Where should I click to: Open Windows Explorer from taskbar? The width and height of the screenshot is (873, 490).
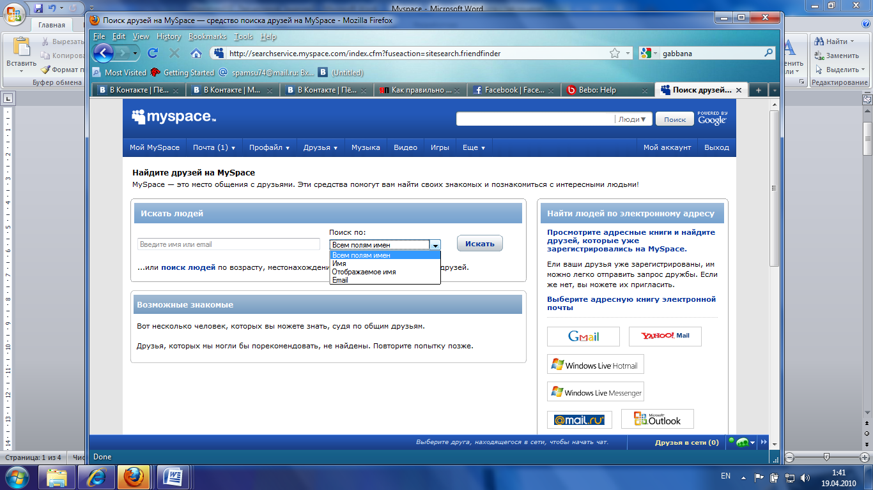tap(57, 477)
